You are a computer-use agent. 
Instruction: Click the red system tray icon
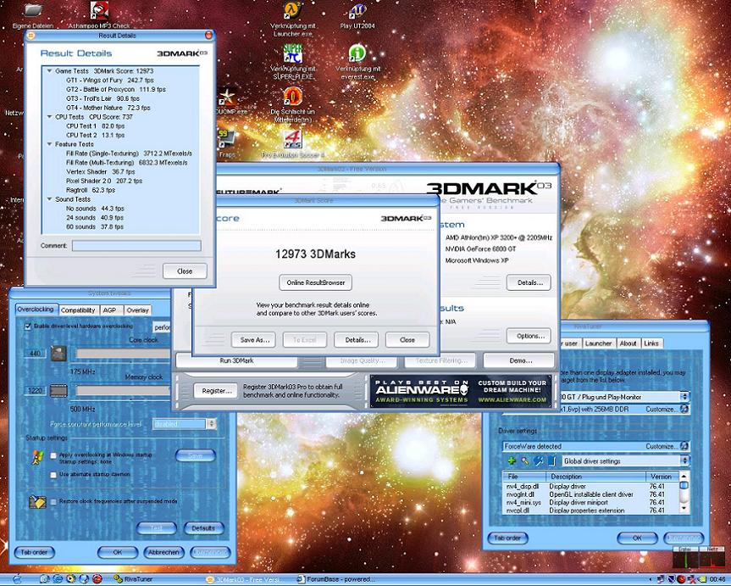(682, 579)
